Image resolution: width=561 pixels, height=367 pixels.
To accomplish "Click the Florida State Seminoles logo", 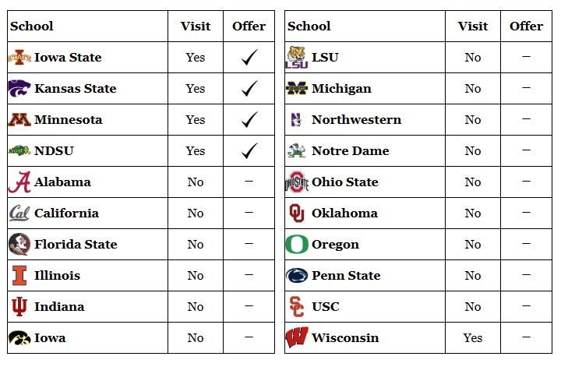I will tap(19, 245).
